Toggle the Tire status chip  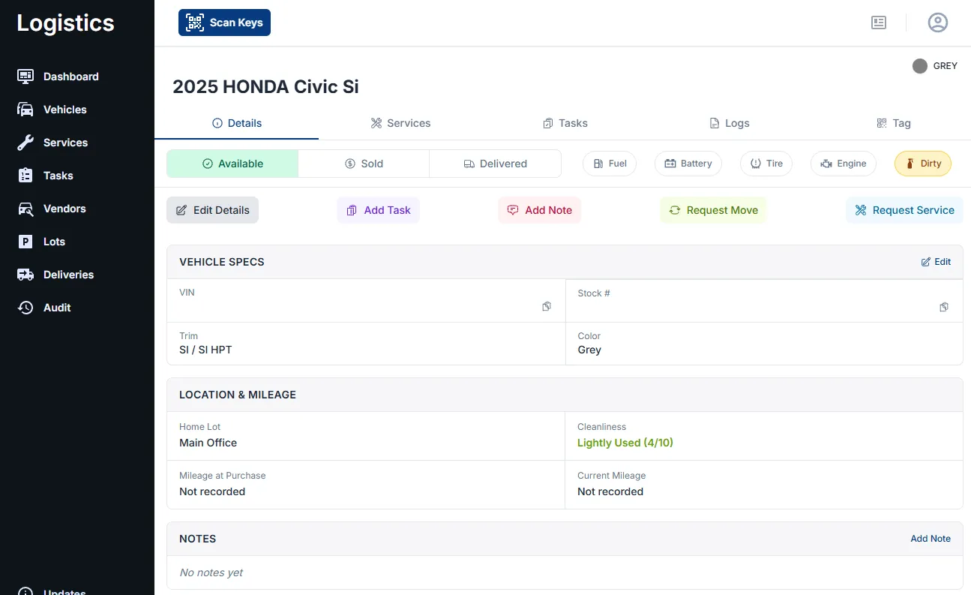[766, 164]
